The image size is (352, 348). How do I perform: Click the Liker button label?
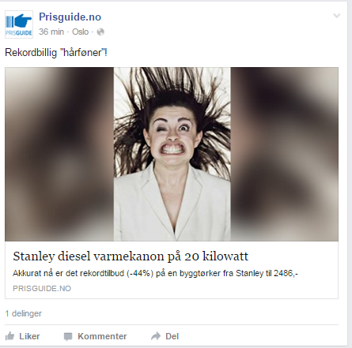[x=29, y=336]
